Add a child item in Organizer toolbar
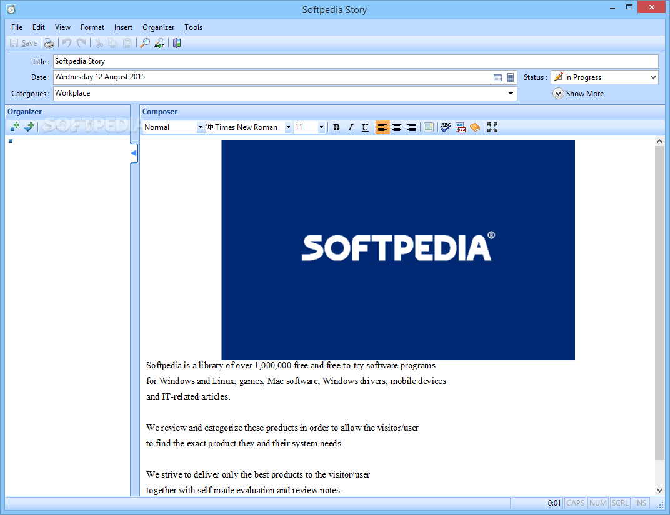This screenshot has height=515, width=670. click(x=29, y=127)
